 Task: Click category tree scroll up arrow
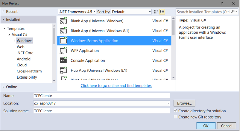[x=54, y=26]
